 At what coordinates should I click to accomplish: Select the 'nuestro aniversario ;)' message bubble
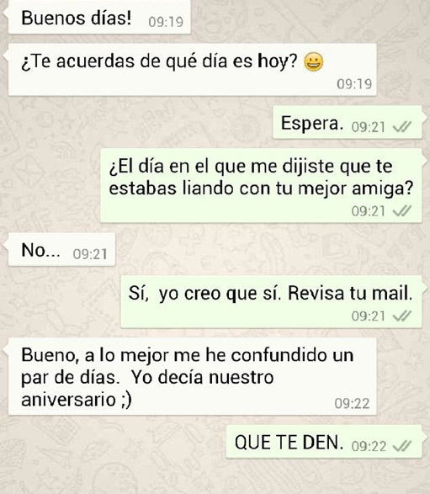(x=192, y=376)
